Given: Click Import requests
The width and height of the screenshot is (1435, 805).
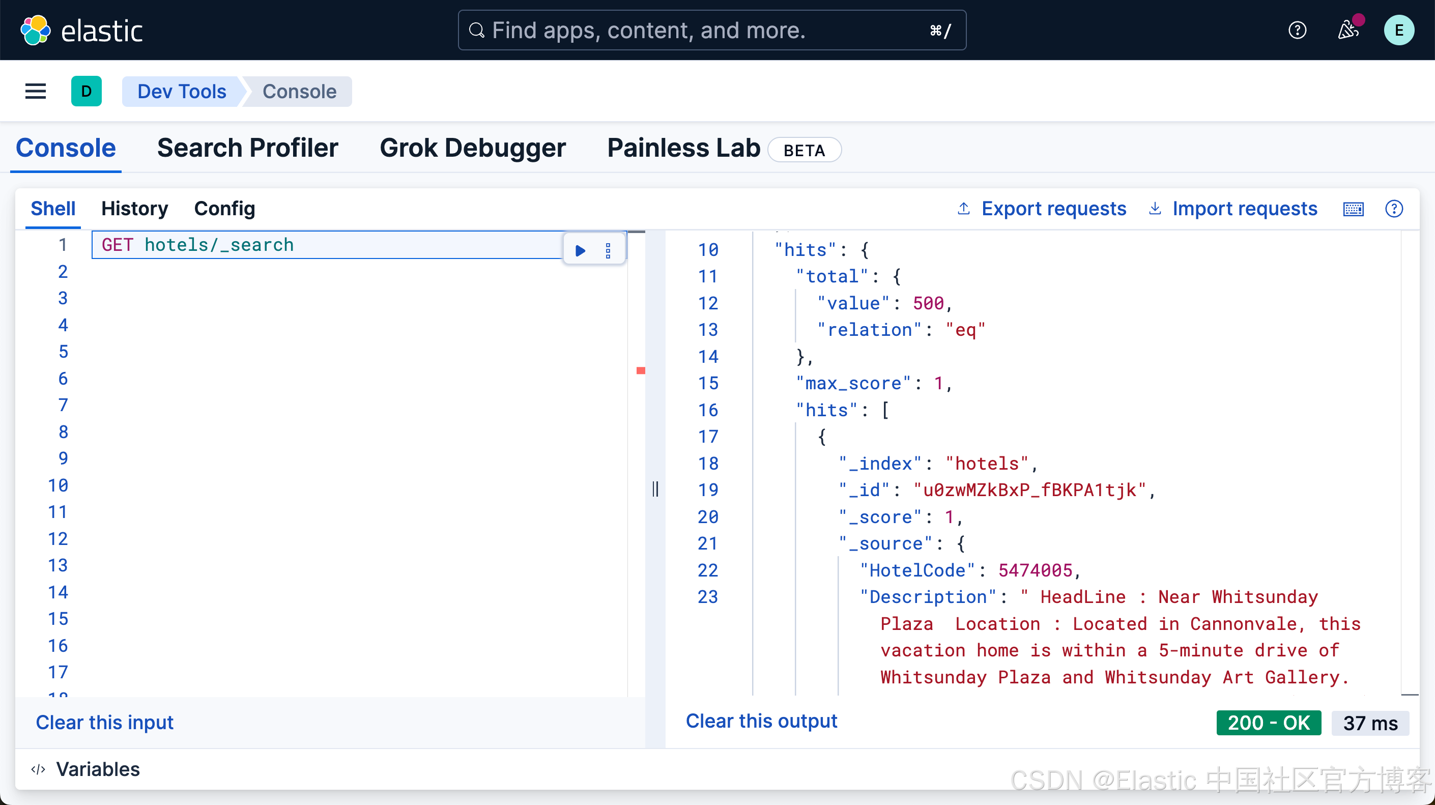Looking at the screenshot, I should point(1245,209).
